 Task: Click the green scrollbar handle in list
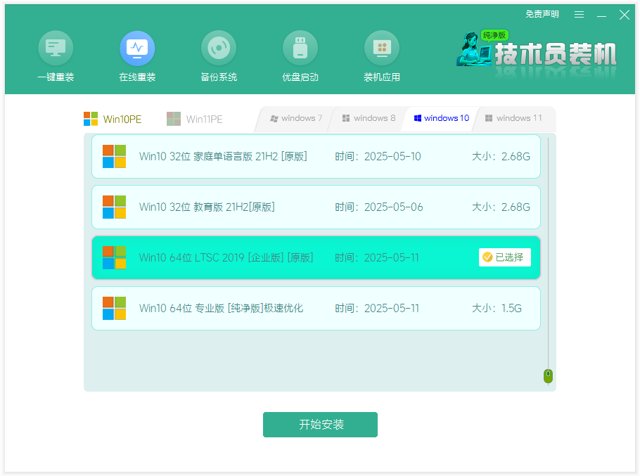pos(548,376)
